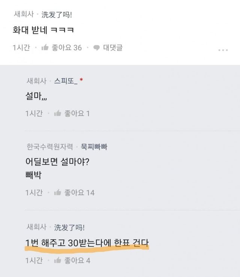Tap thumbs-up on the underlined reply
240x277 pixels.
click(58, 260)
